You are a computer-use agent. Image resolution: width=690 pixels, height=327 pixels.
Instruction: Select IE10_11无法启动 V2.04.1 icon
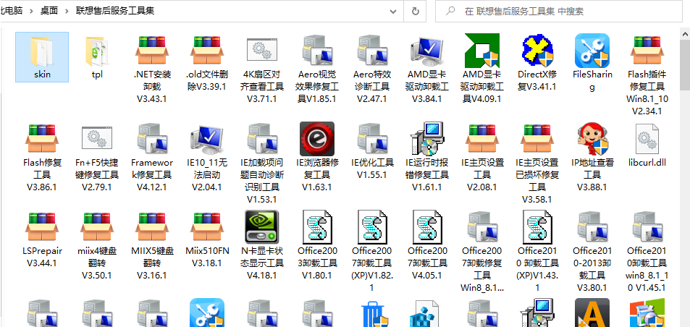207,139
